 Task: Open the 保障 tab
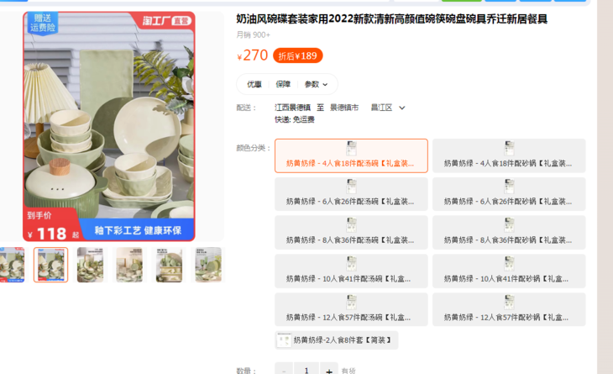pos(283,84)
